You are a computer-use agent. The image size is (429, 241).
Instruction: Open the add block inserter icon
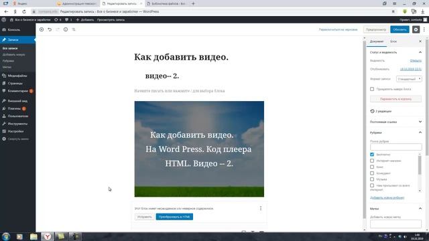pyautogui.click(x=42, y=29)
